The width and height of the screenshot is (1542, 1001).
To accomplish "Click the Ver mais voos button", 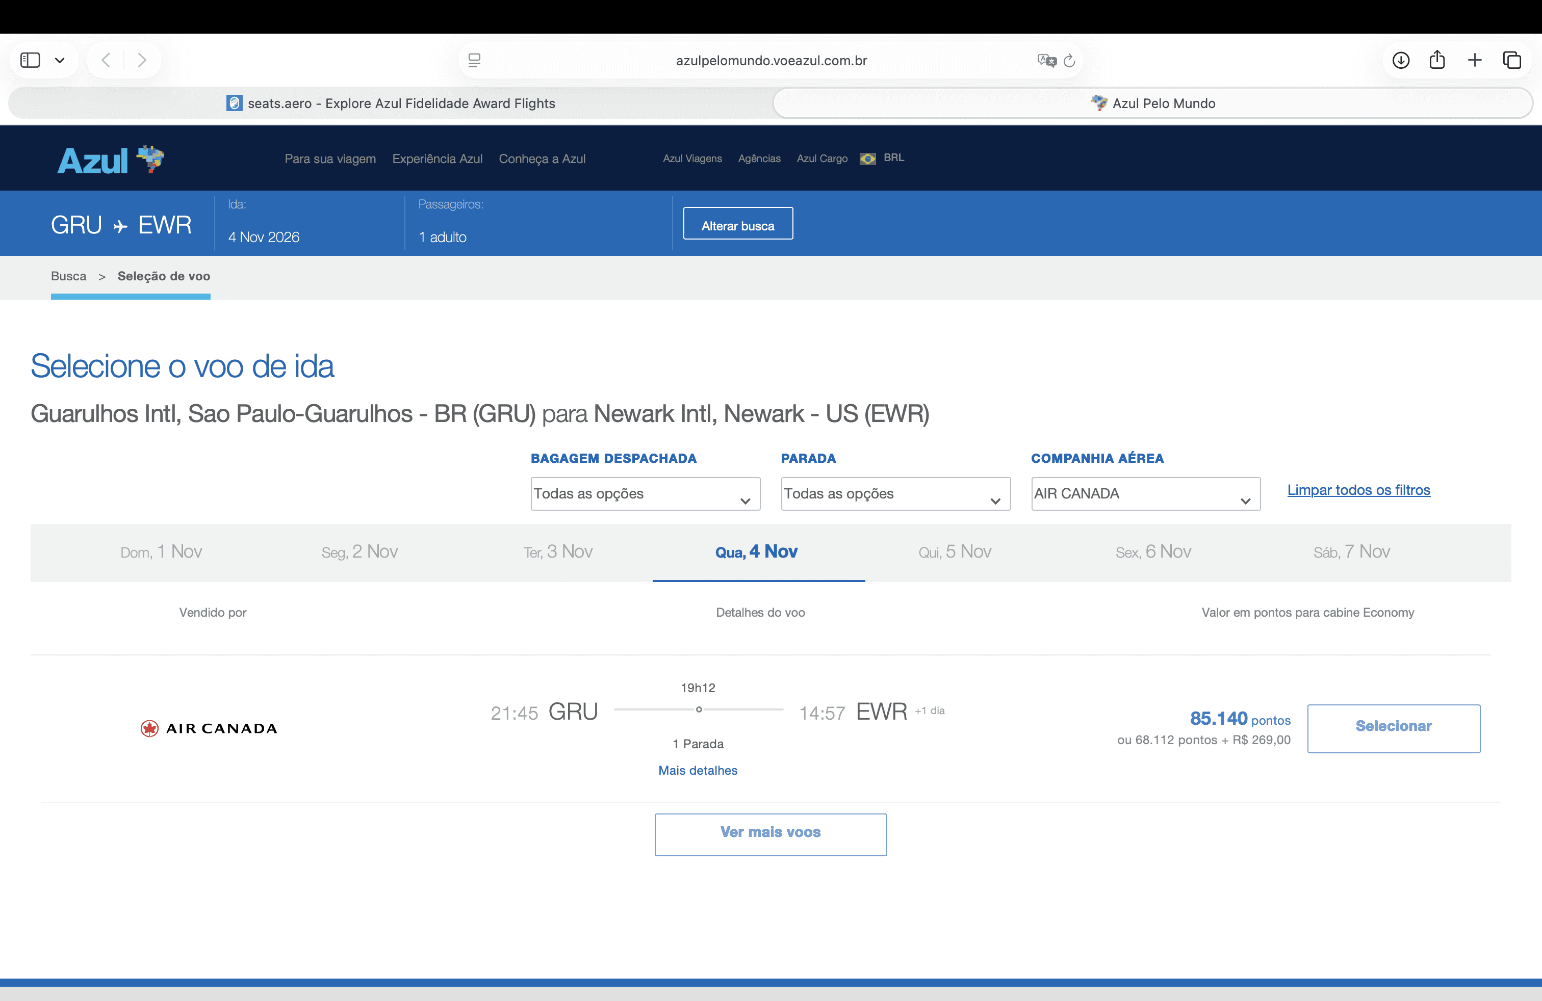I will (769, 833).
